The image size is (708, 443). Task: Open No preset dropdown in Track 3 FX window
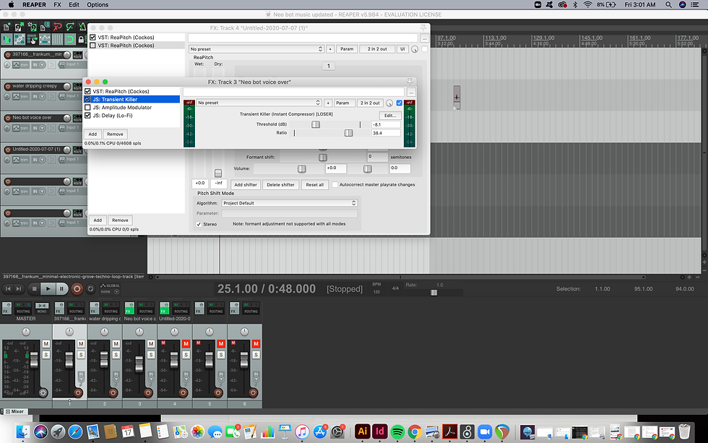259,103
